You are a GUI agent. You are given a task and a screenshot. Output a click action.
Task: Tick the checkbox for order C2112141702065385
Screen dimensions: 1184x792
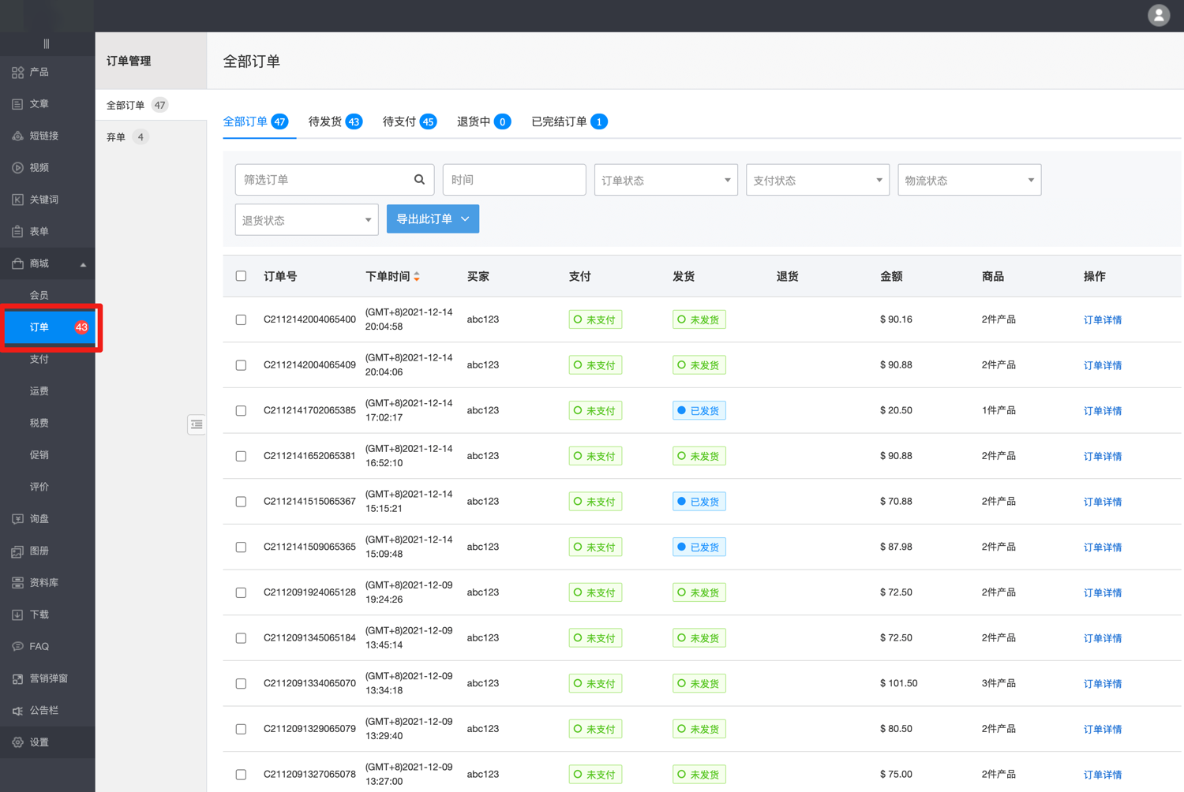[241, 411]
